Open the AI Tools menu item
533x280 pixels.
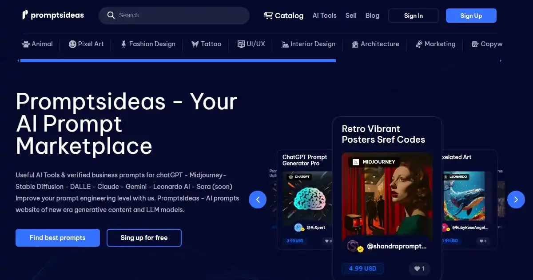pos(325,16)
